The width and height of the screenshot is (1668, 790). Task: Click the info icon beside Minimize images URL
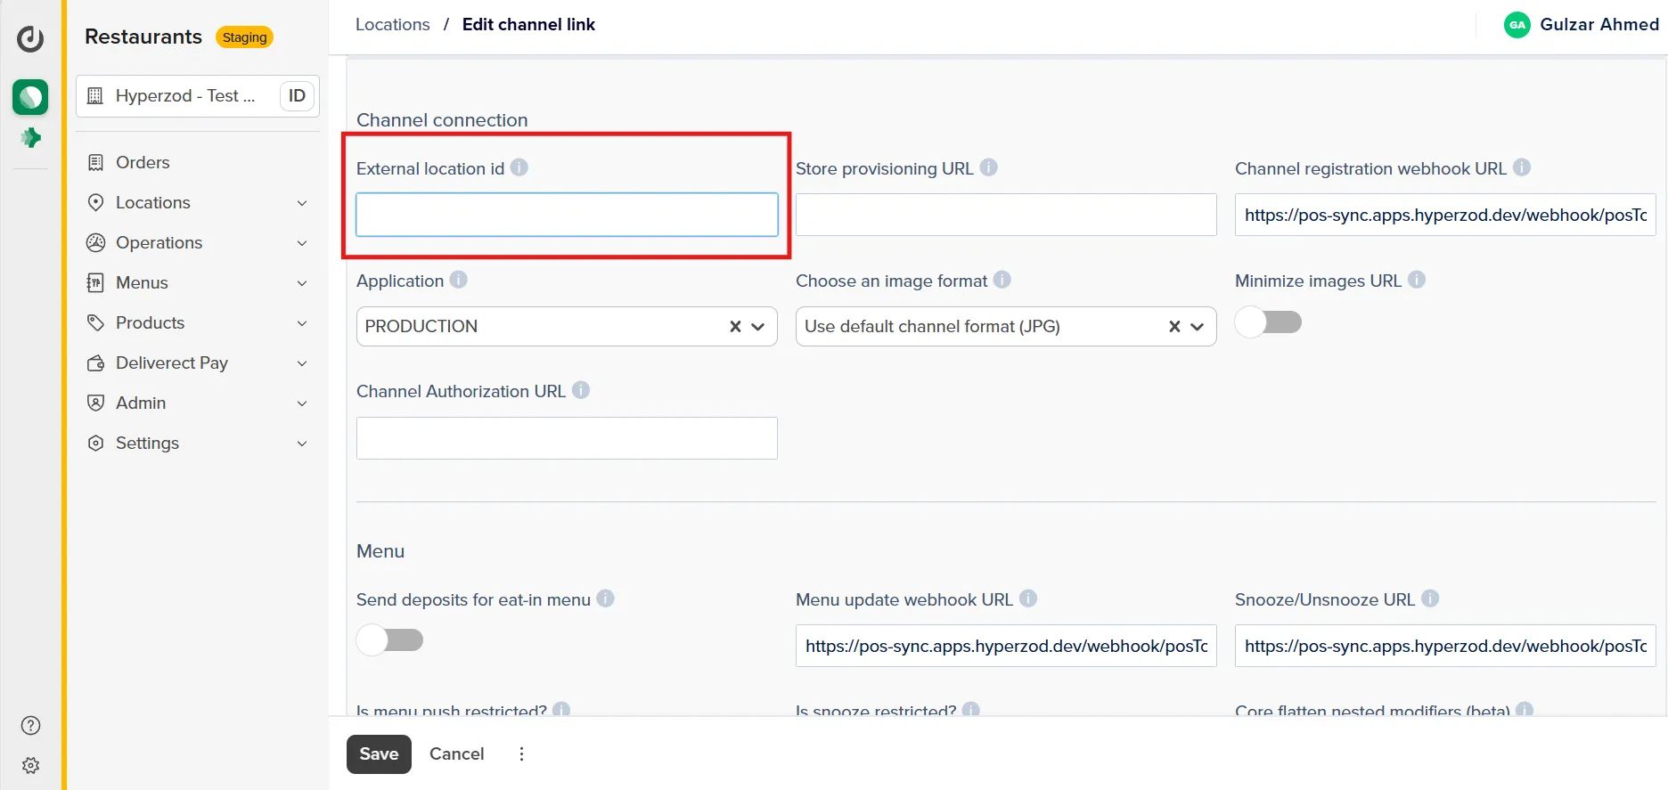point(1417,280)
